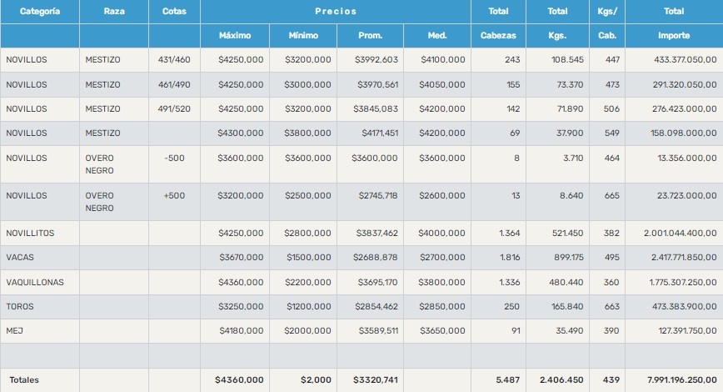Click the Categoría column header
The image size is (723, 392).
(x=39, y=12)
